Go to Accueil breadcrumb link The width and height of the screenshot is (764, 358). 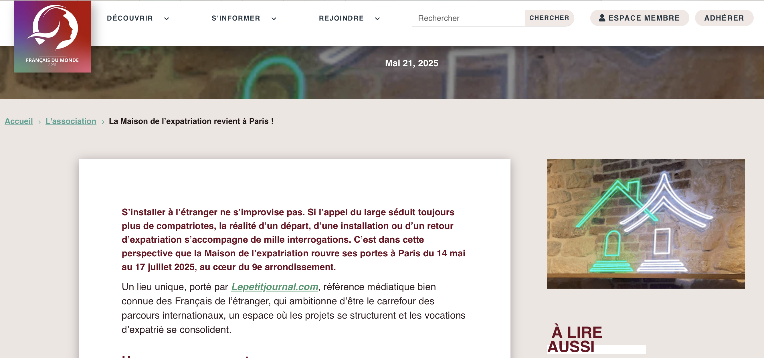coord(19,121)
